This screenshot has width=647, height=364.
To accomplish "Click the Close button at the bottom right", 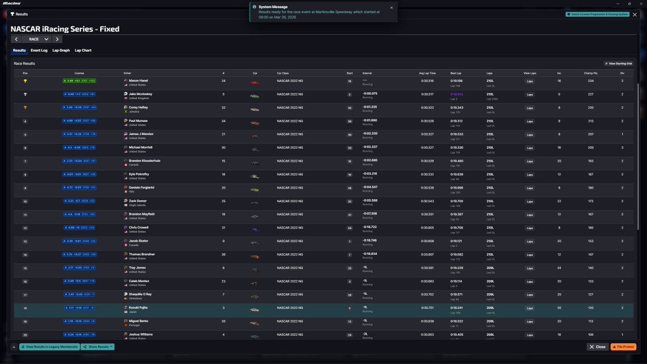I will point(597,347).
